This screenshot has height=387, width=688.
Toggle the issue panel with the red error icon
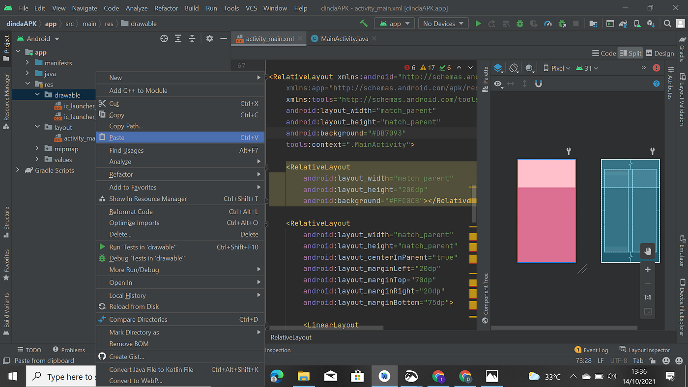point(656,68)
